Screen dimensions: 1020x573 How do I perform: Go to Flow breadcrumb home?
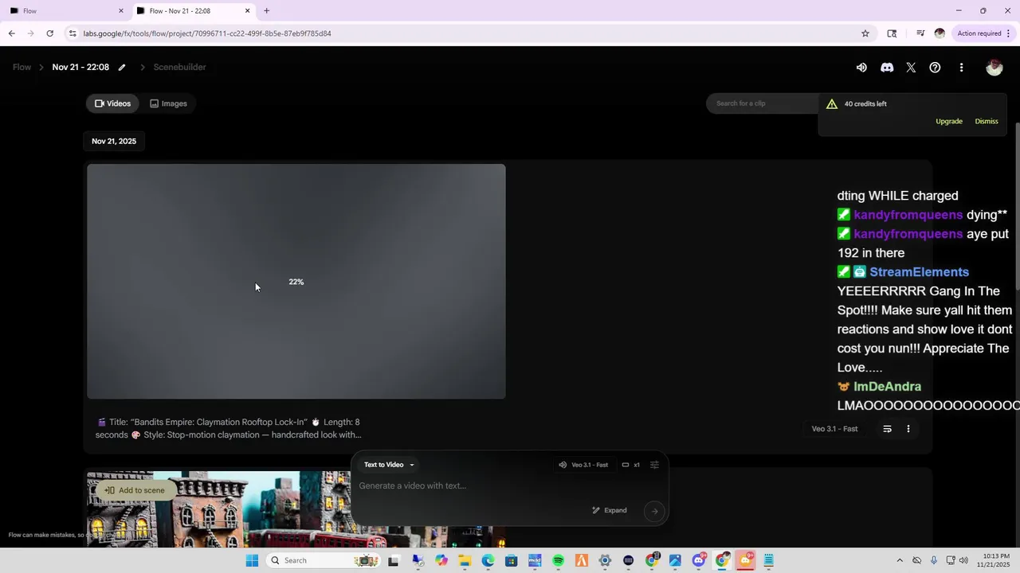pos(22,68)
